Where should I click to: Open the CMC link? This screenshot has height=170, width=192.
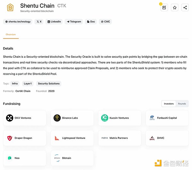pos(105,22)
